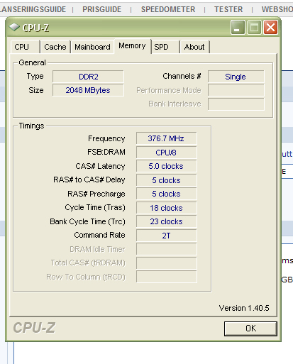Click the empty Bank Interleave field
The image size is (293, 364).
point(236,104)
